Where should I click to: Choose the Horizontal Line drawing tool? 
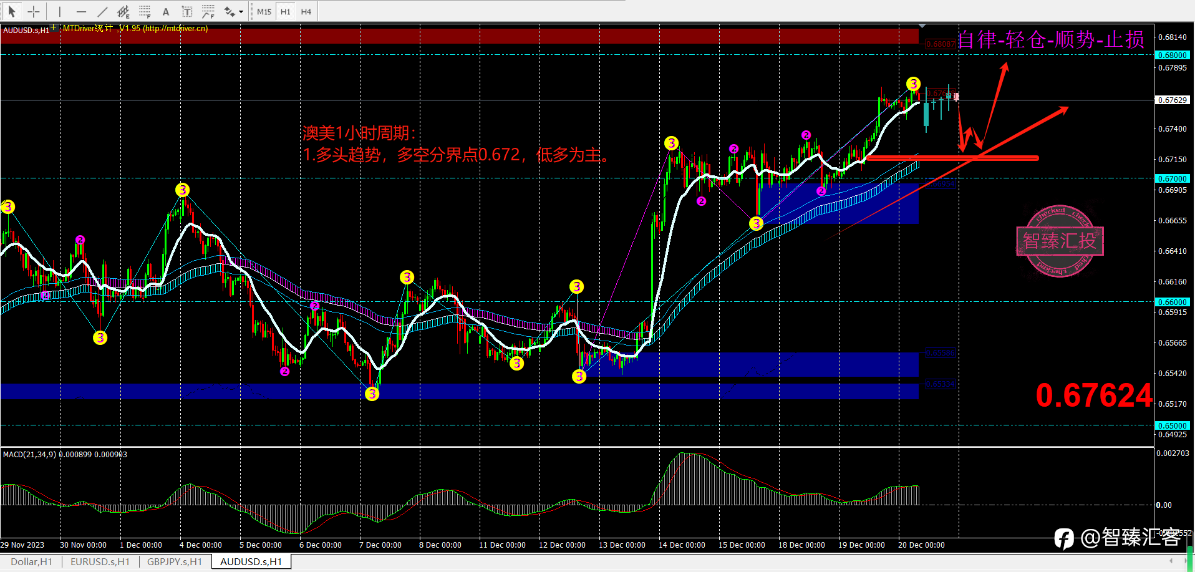pyautogui.click(x=81, y=11)
